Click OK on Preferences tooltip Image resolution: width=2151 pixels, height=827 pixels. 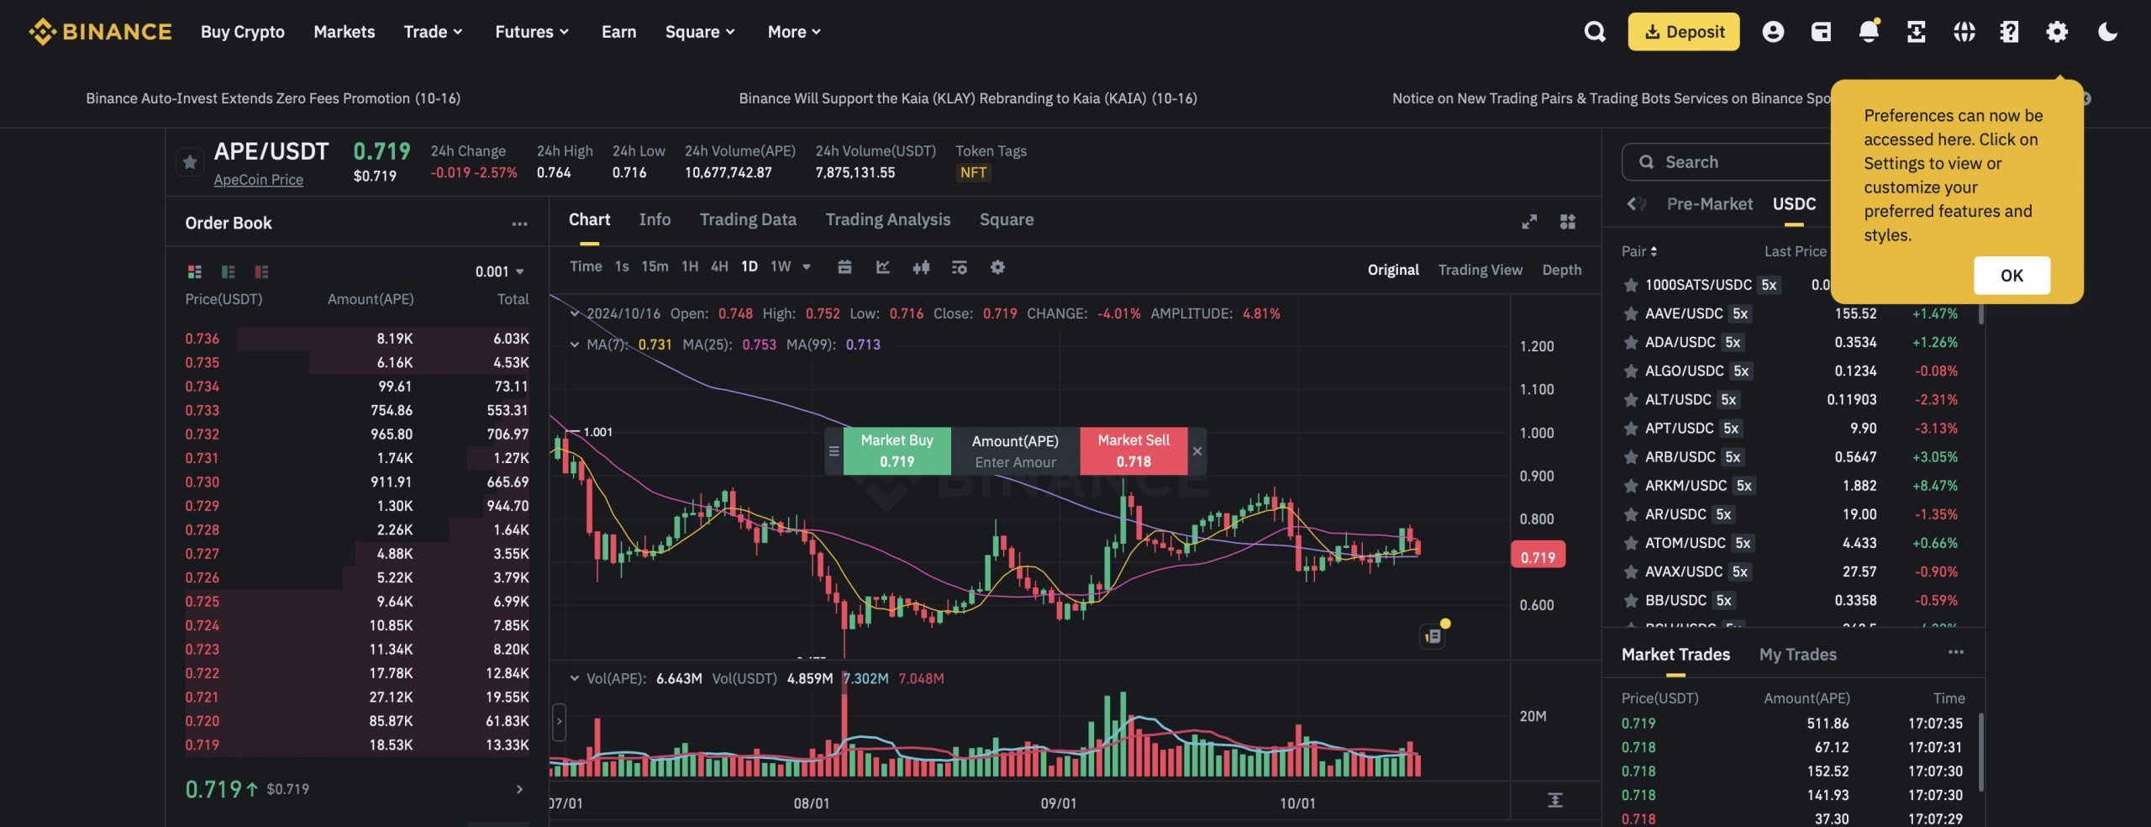click(x=2012, y=276)
